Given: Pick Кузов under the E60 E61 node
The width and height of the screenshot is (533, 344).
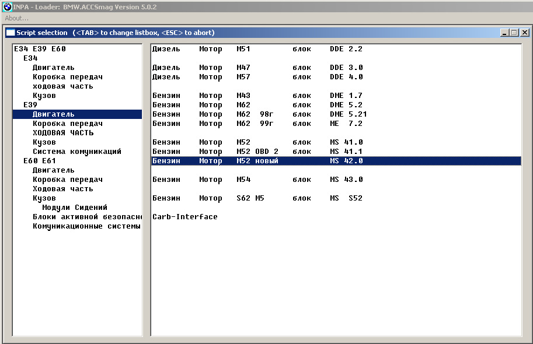Looking at the screenshot, I should (x=44, y=198).
